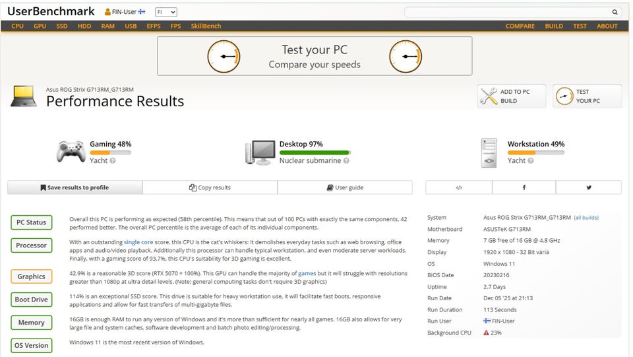
Task: Open the HDD menu
Action: [x=84, y=26]
